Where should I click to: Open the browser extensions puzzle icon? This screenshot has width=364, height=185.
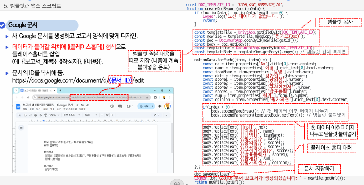pyautogui.click(x=155, y=97)
